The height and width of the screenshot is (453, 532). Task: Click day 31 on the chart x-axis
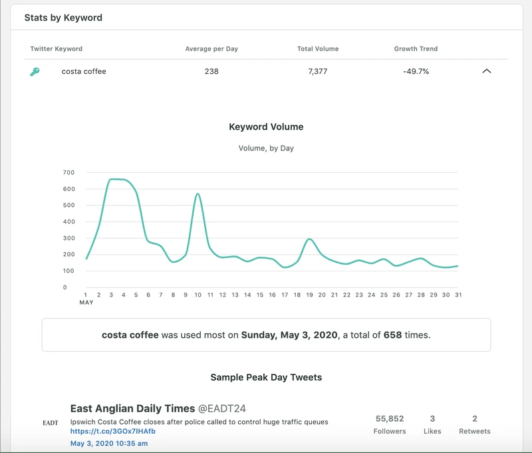pyautogui.click(x=458, y=295)
